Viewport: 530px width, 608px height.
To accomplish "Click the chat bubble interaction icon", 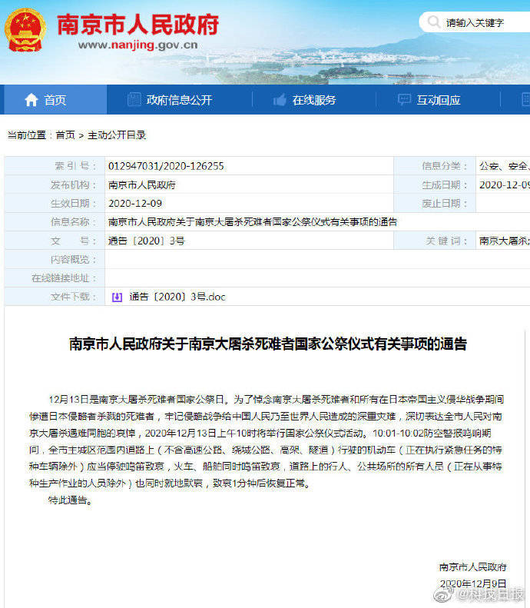I will pyautogui.click(x=404, y=100).
